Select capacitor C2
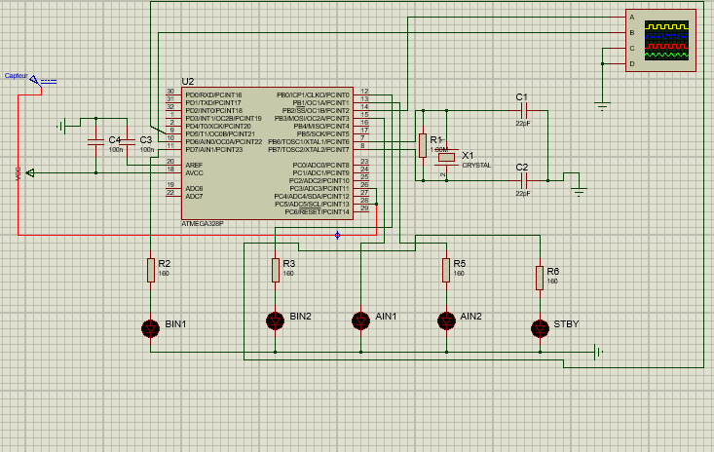This screenshot has height=452, width=714. (x=523, y=180)
